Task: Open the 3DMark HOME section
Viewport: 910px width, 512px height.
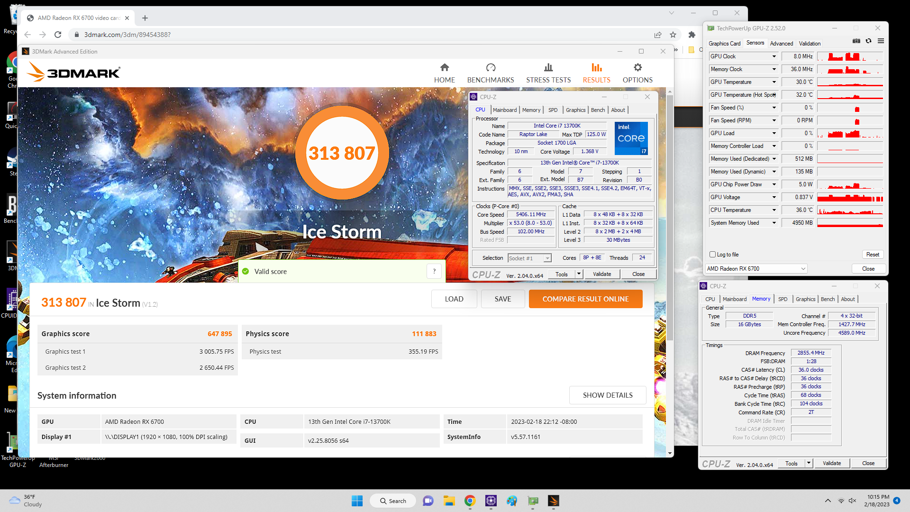Action: [444, 73]
